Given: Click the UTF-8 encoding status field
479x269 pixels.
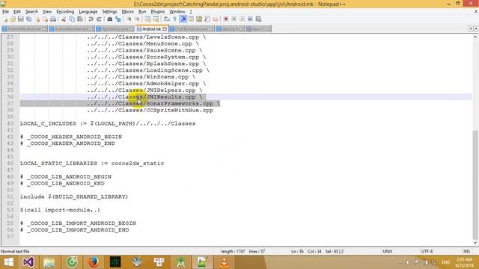Looking at the screenshot, I should tap(427, 251).
